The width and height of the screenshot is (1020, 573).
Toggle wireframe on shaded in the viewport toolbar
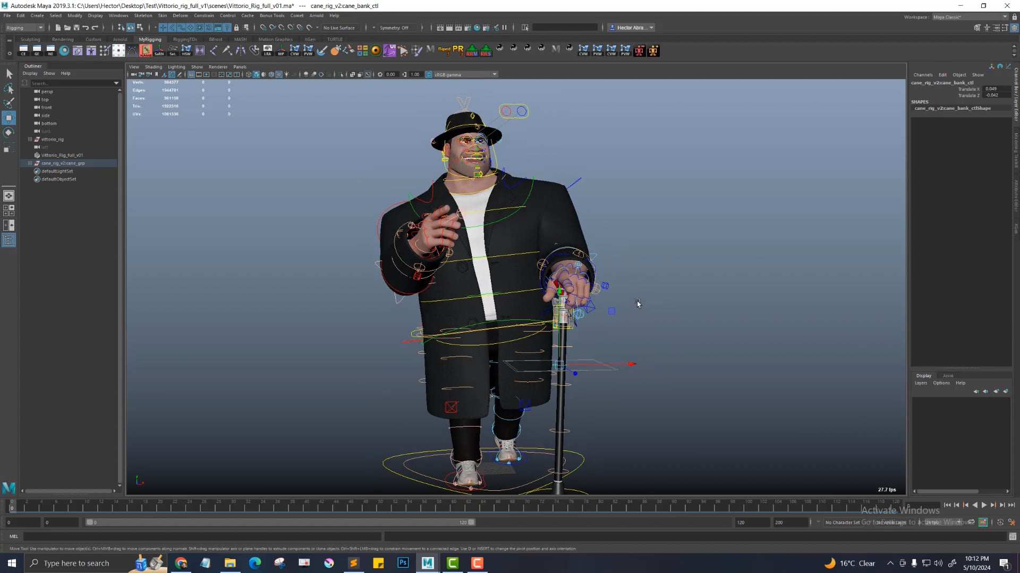click(x=271, y=75)
